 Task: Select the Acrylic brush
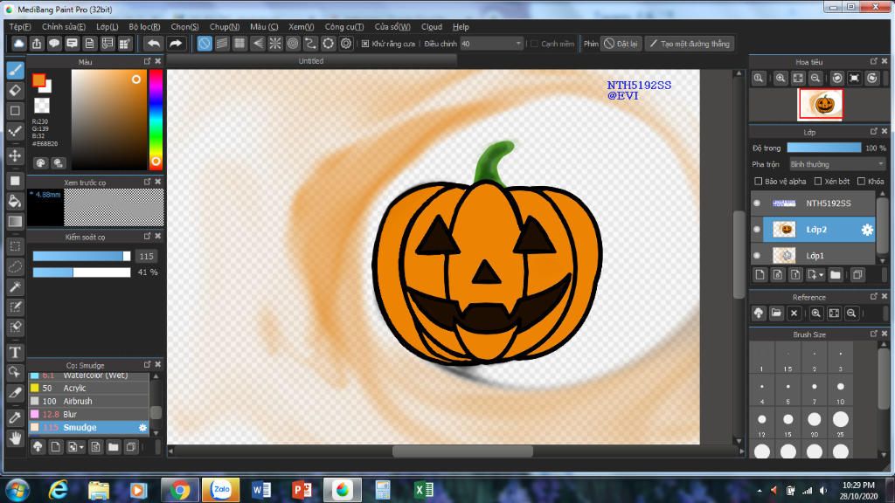tap(89, 388)
